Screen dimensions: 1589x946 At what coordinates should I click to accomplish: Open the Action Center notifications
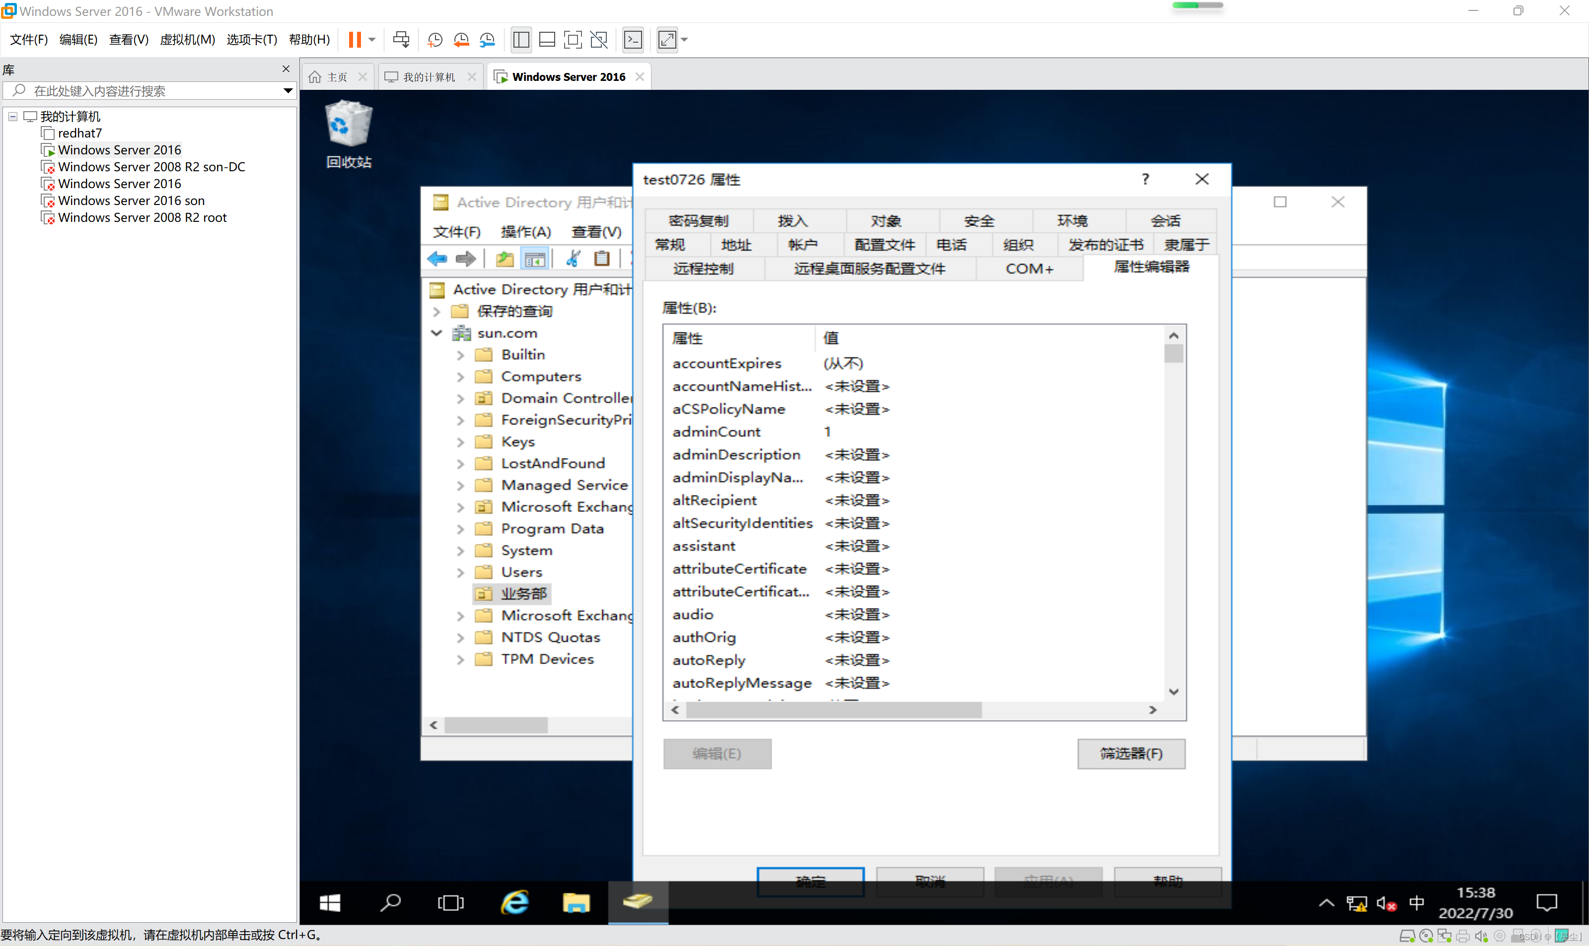click(x=1546, y=902)
